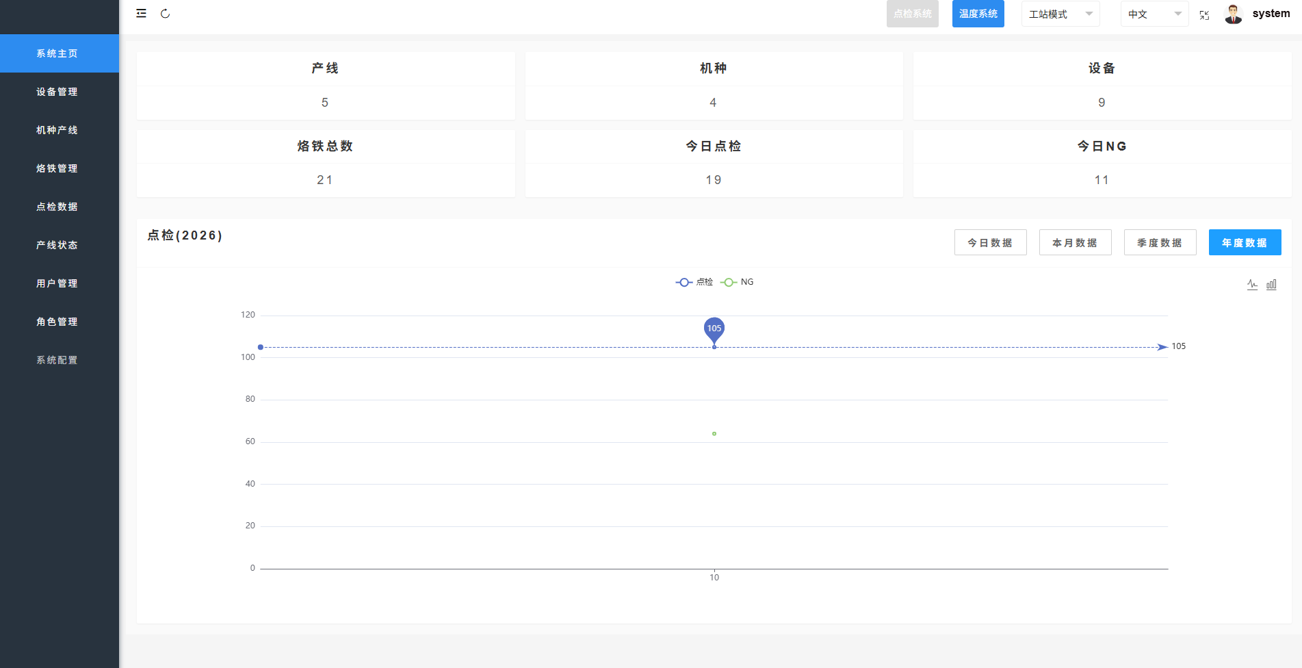Click the 今日NG card heading
1302x668 pixels.
pos(1102,146)
